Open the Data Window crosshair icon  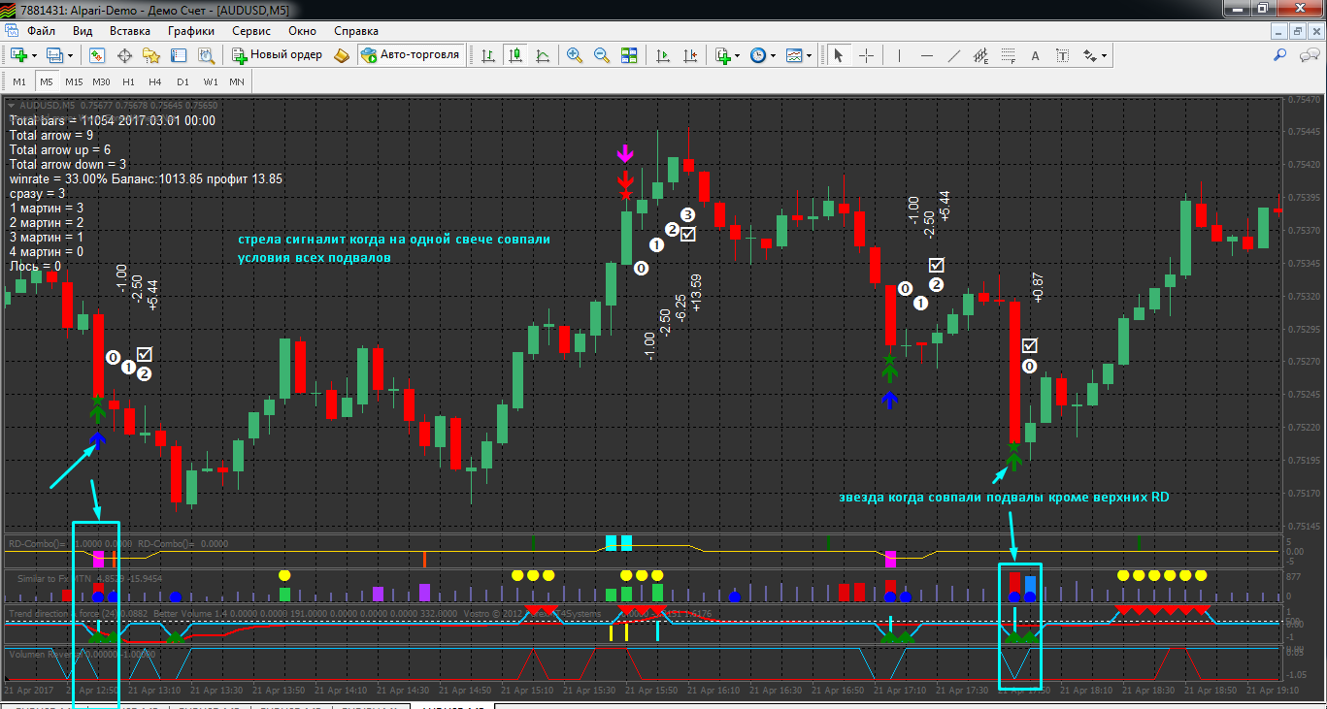124,55
